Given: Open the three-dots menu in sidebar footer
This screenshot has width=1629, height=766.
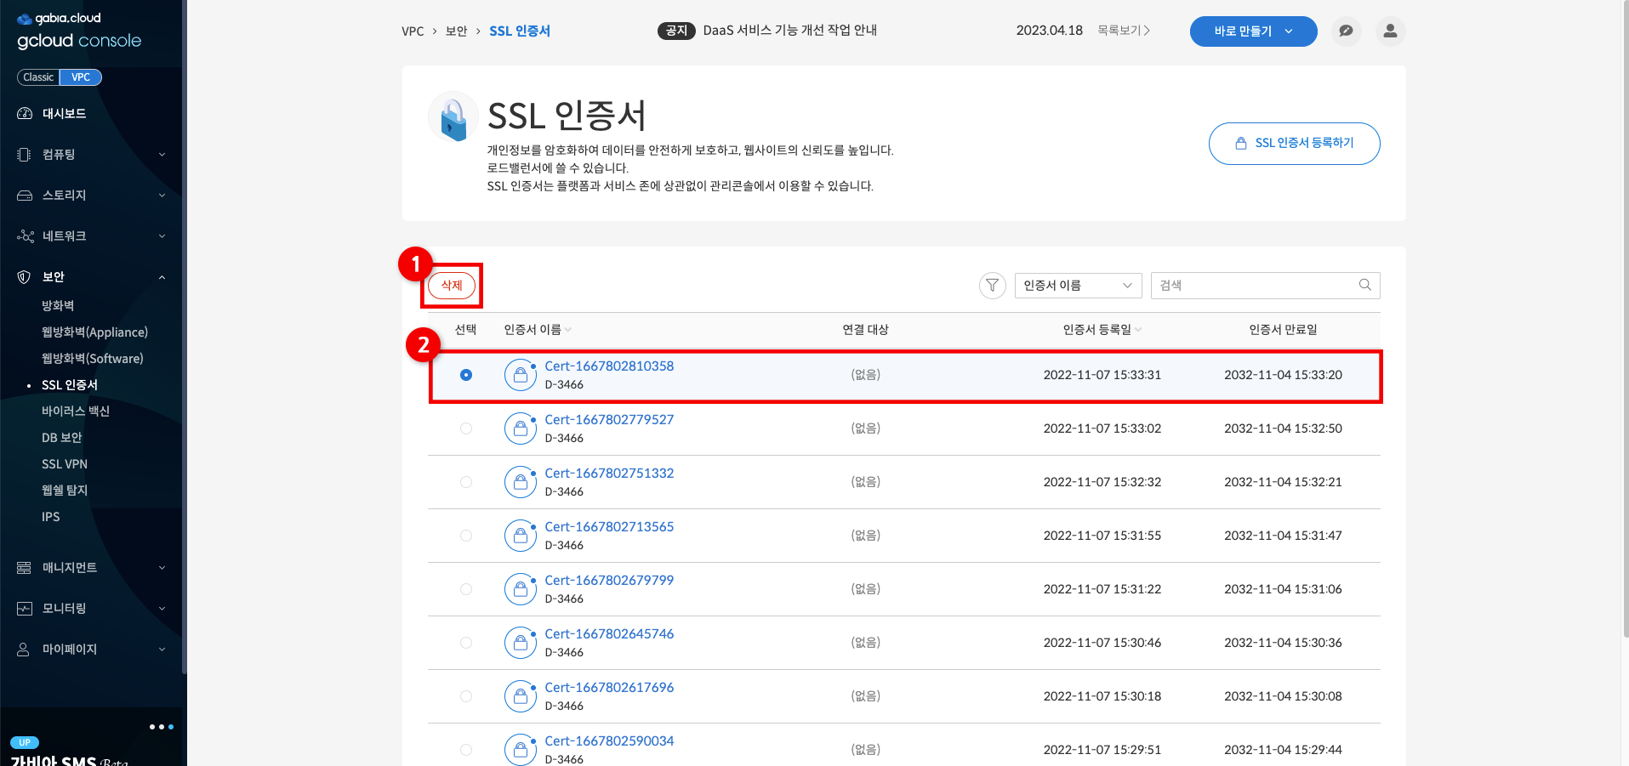Looking at the screenshot, I should tap(162, 727).
